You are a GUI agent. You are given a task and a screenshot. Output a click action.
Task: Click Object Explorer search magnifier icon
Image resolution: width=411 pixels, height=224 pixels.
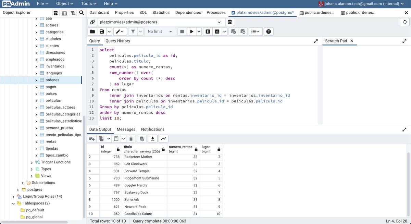point(82,13)
